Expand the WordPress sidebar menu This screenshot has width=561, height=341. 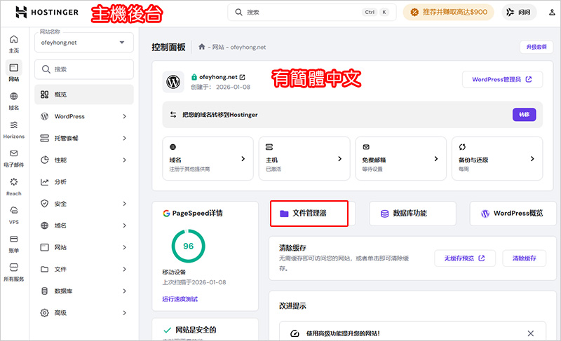click(83, 116)
